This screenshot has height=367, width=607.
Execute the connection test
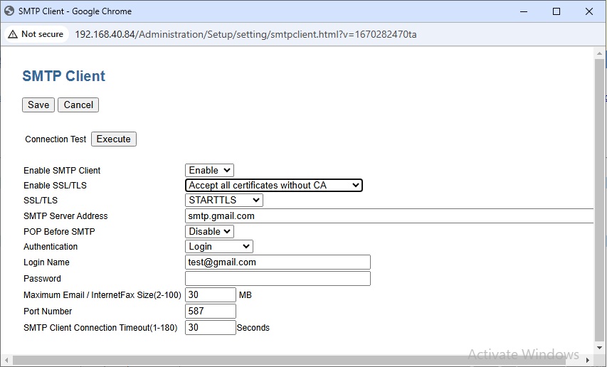click(x=113, y=139)
